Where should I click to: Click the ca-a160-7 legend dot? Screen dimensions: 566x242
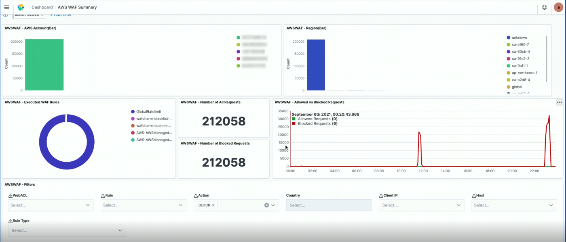(508, 45)
